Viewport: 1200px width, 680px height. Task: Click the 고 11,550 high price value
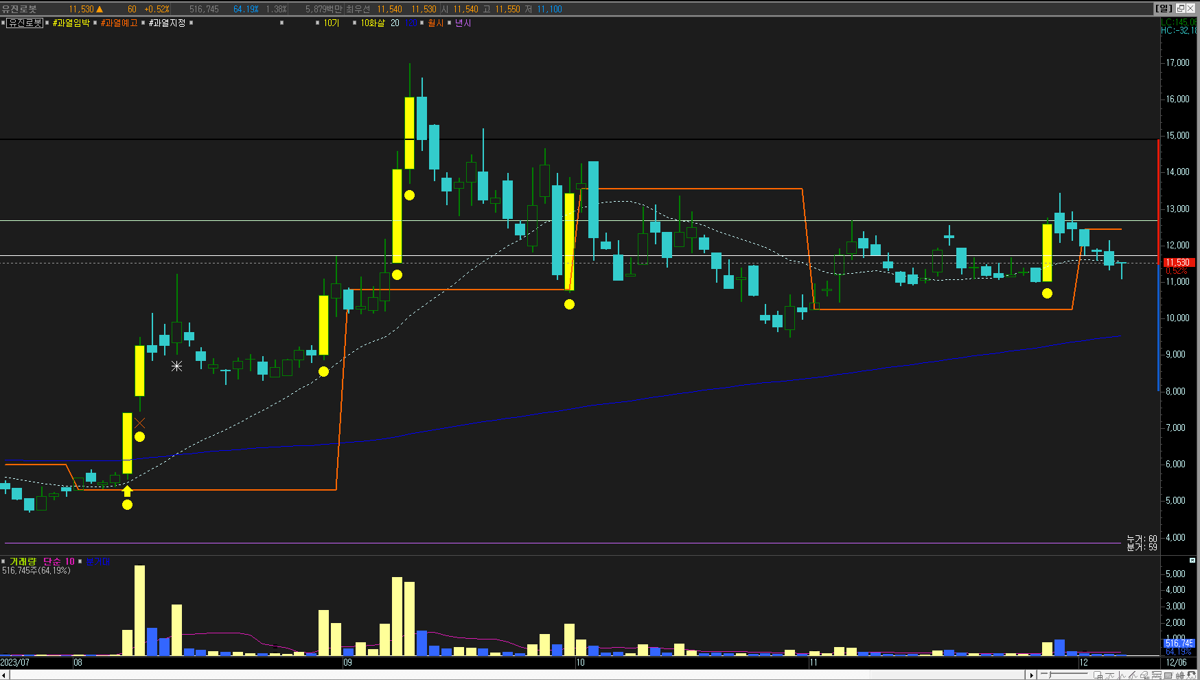point(501,9)
